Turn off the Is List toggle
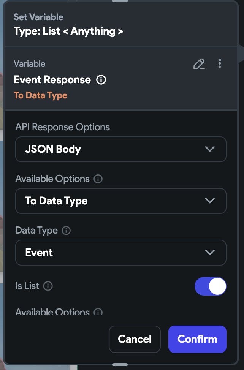The image size is (244, 370). coord(210,286)
